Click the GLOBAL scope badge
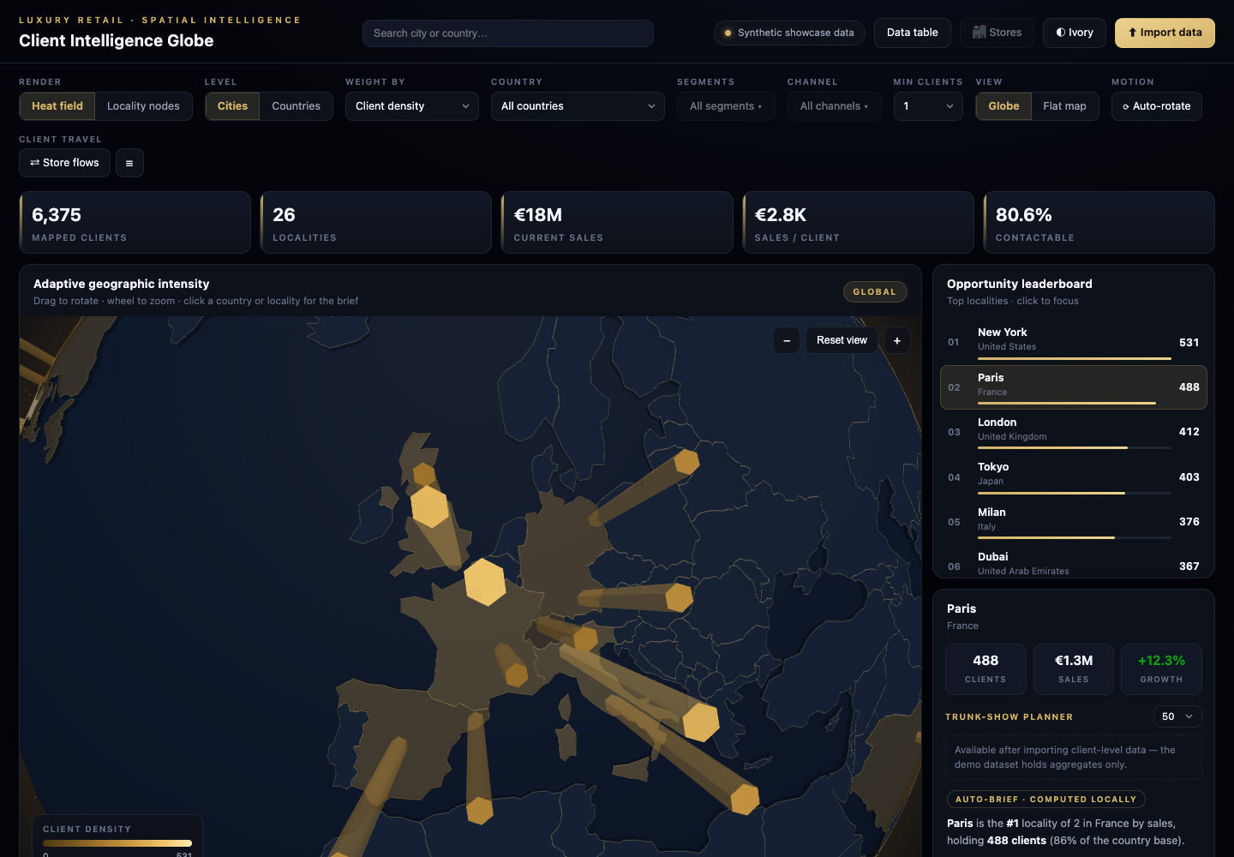 point(875,292)
